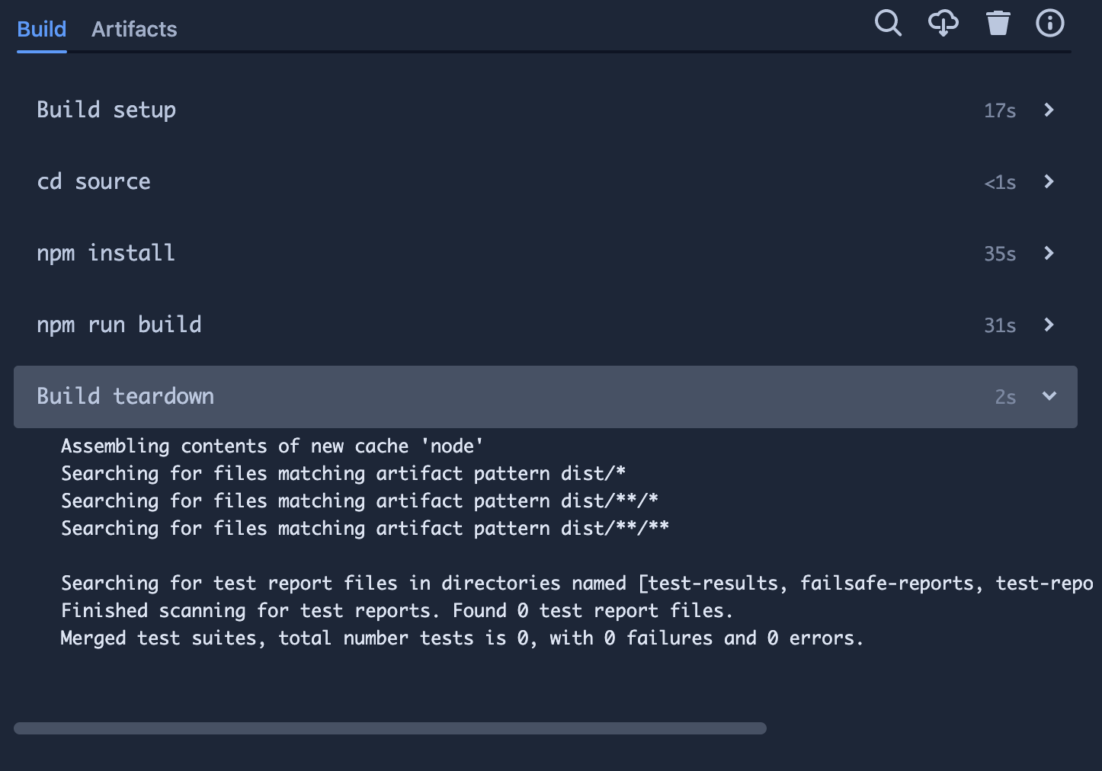The width and height of the screenshot is (1102, 771).
Task: Click the Build teardown step header
Action: coord(546,396)
